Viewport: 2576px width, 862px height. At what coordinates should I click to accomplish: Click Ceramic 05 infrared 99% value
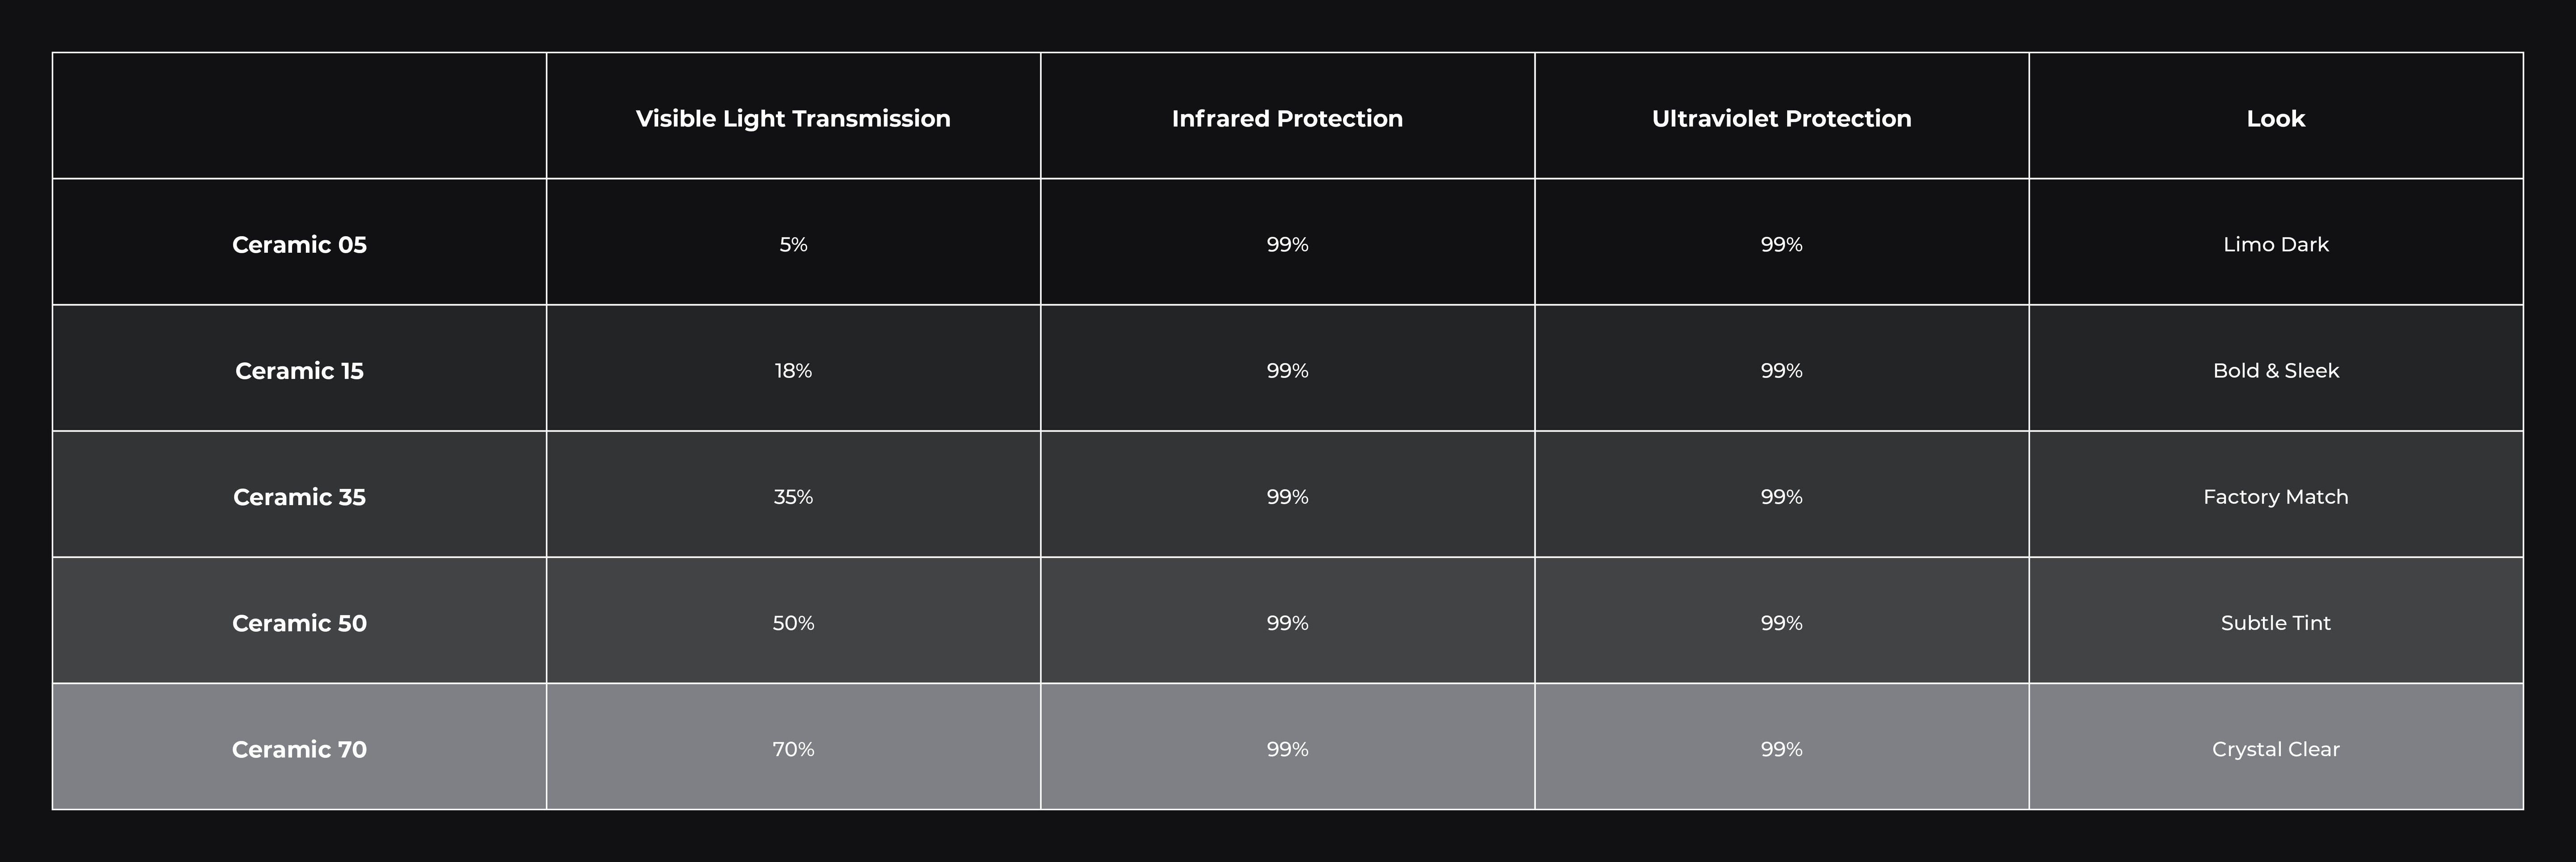[1287, 244]
